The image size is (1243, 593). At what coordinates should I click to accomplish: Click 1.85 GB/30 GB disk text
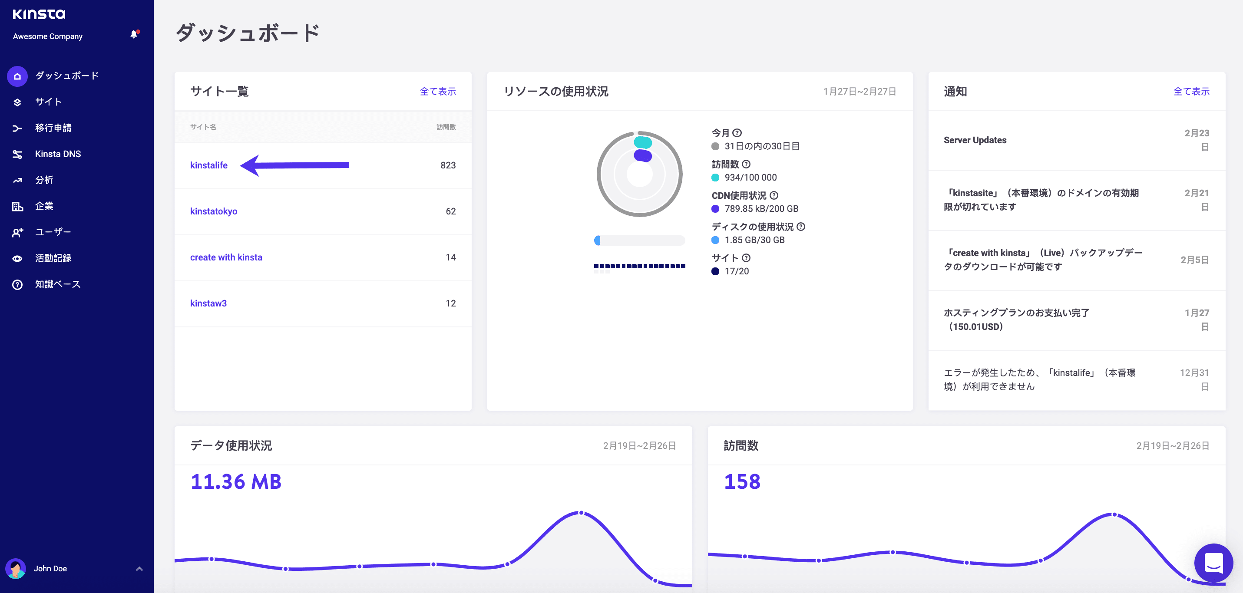click(x=755, y=240)
